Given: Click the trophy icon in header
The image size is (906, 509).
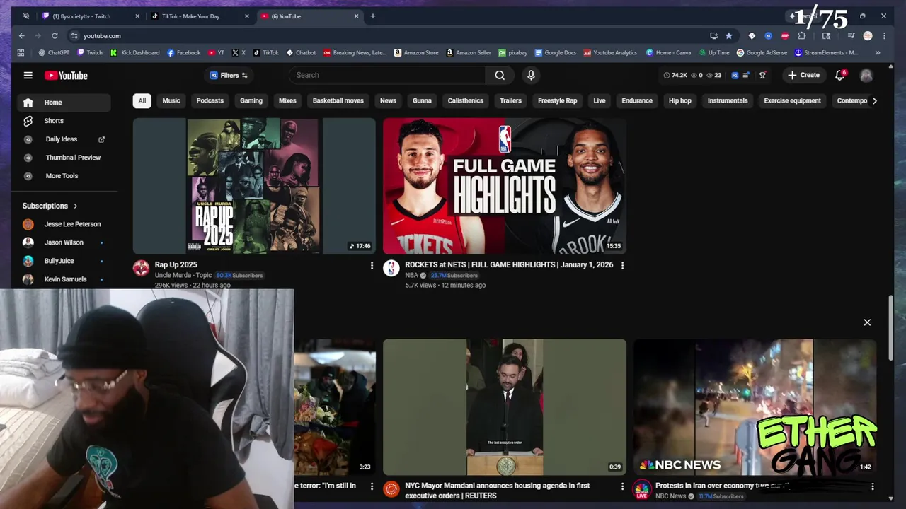Looking at the screenshot, I should pyautogui.click(x=762, y=75).
